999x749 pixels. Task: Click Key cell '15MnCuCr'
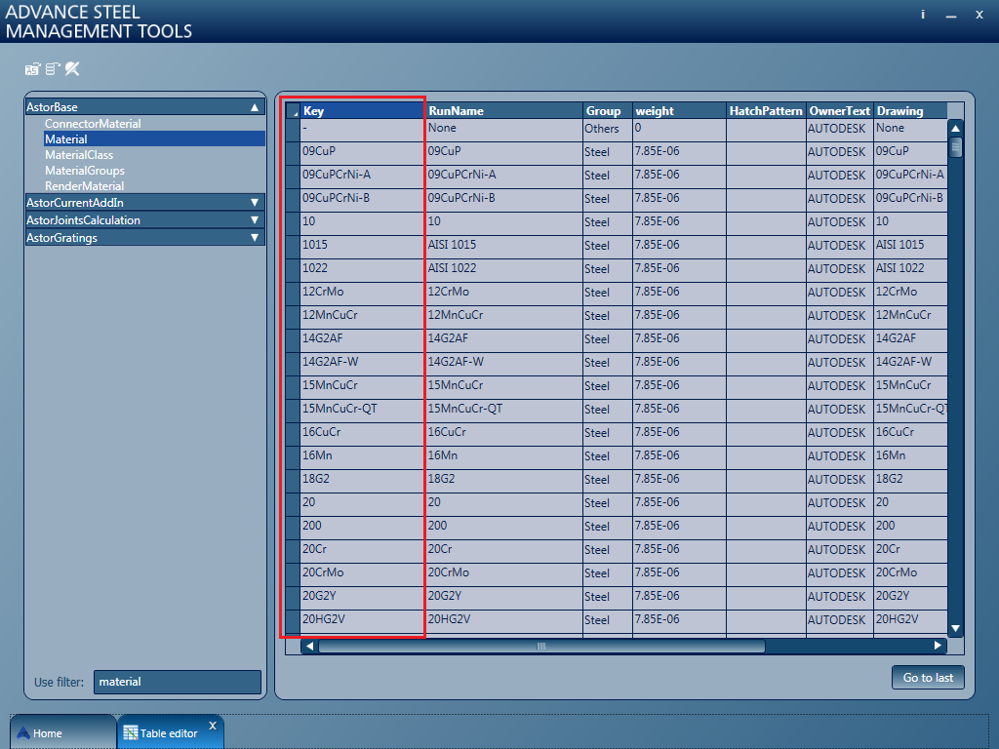pos(363,387)
